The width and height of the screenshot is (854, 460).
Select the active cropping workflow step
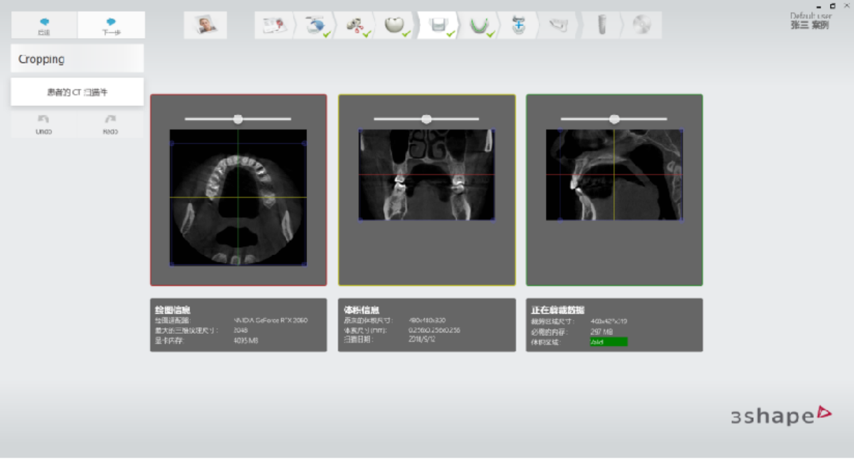point(438,25)
